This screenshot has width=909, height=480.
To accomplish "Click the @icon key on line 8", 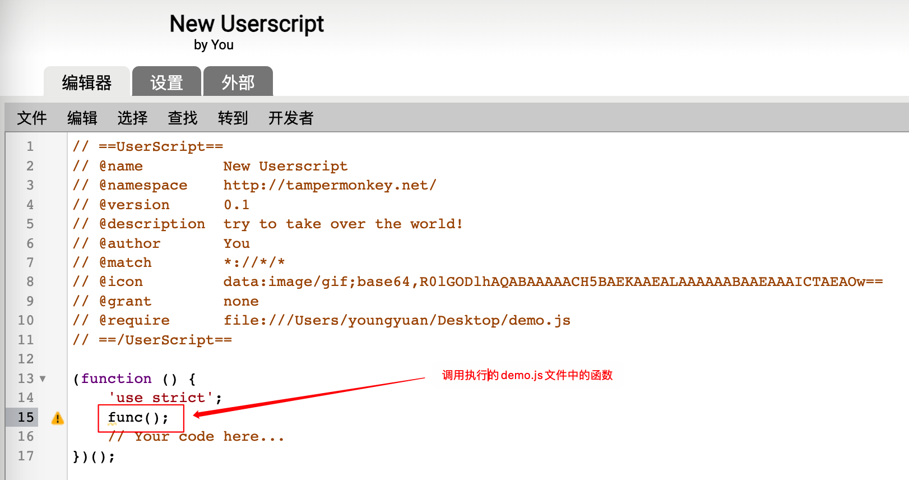I will tap(121, 282).
